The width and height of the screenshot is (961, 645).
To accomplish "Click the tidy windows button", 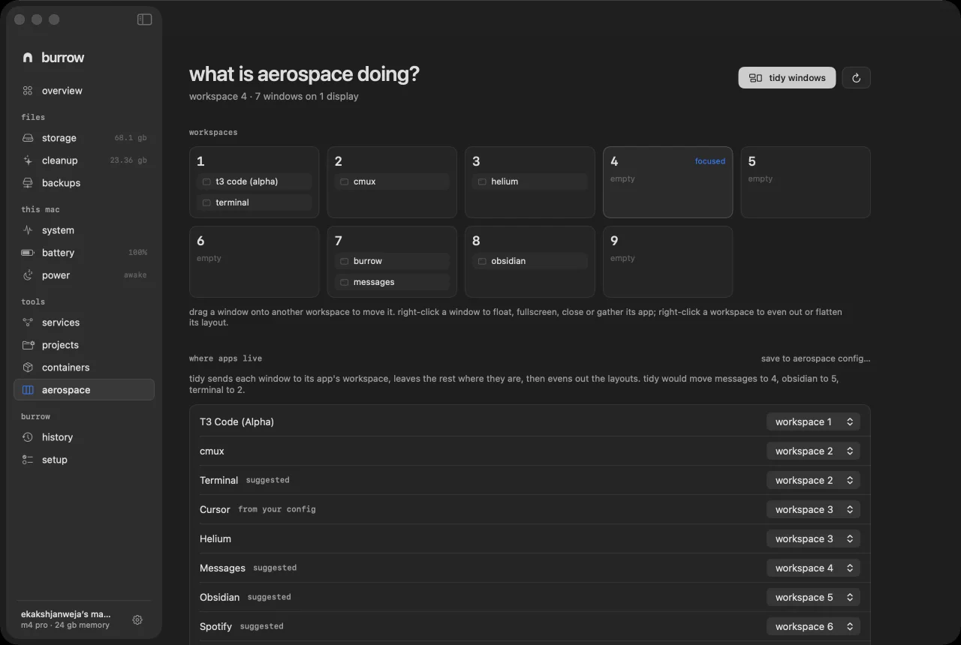I will [x=787, y=78].
